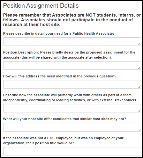Click the 'What will your host site offer candidates' label
The height and width of the screenshot is (158, 143).
(64, 119)
